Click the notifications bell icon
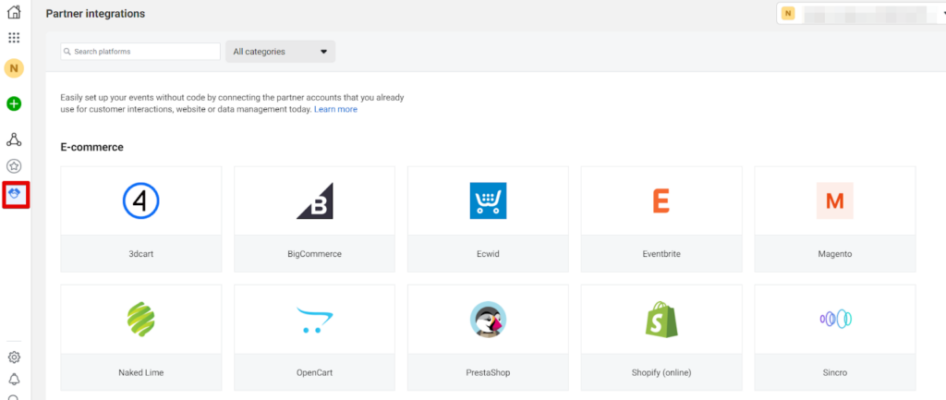The height and width of the screenshot is (400, 946). [14, 379]
